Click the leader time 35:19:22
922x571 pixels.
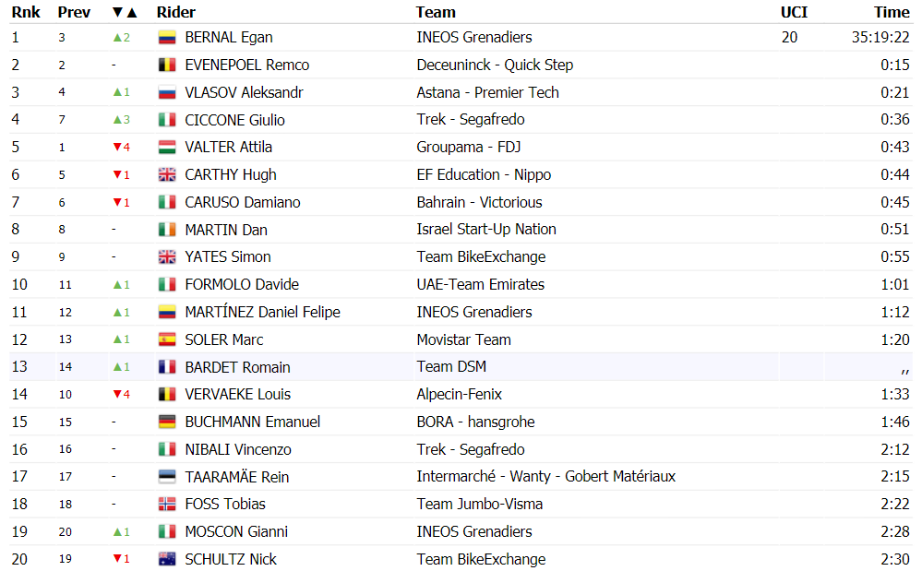click(x=880, y=38)
